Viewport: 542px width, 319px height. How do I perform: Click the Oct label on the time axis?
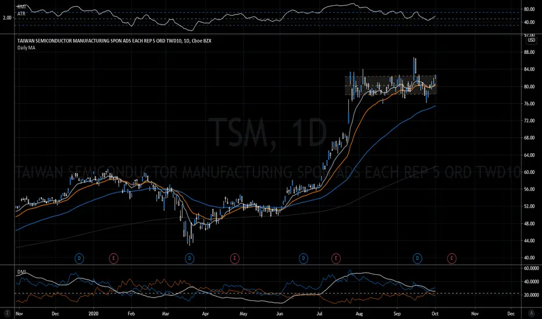(435, 314)
